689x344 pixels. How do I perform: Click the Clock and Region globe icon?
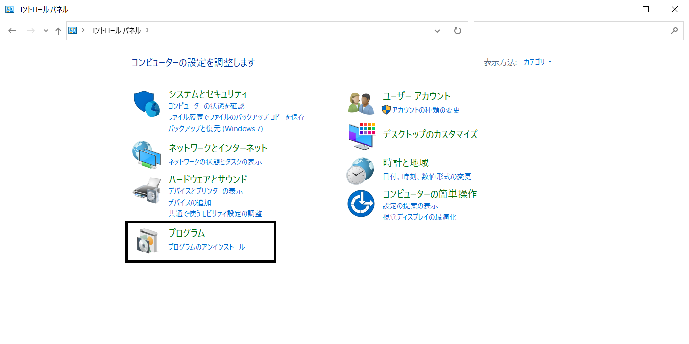(361, 170)
